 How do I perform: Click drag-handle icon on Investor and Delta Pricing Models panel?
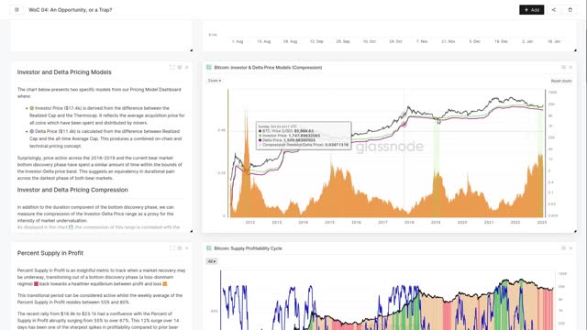point(172,67)
